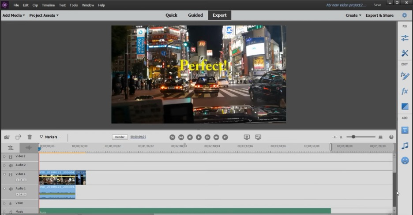Click the audio waveform view icon
Image resolution: width=413 pixels, height=215 pixels.
point(28,148)
